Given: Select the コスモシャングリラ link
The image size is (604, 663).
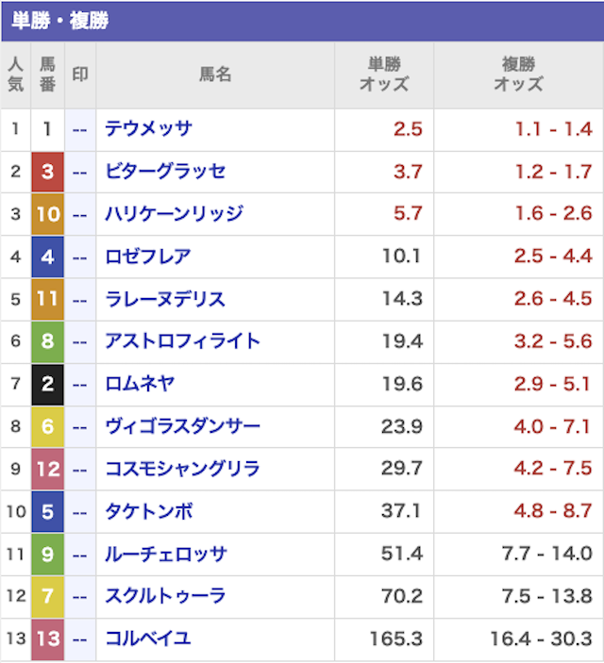Looking at the screenshot, I should coord(182,469).
